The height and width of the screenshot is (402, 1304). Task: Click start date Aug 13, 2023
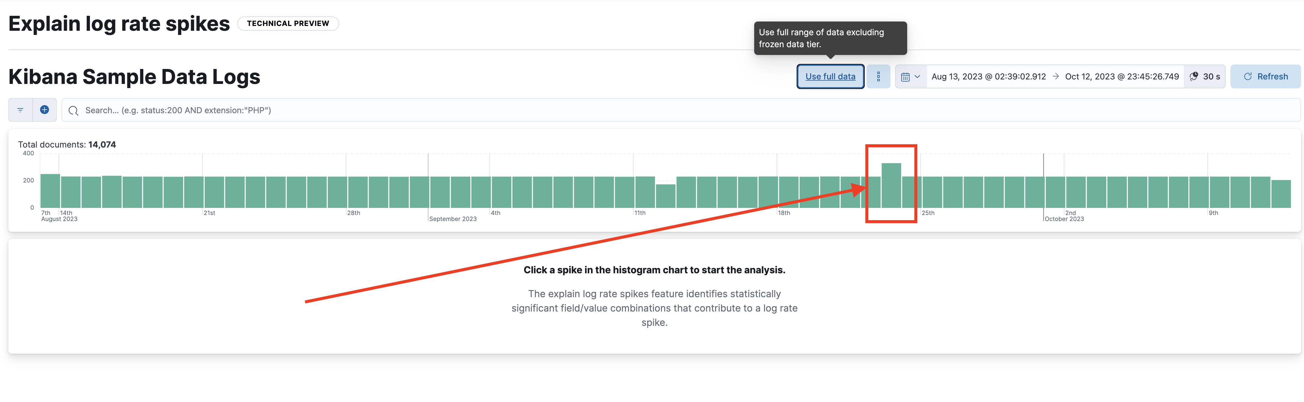click(x=988, y=76)
